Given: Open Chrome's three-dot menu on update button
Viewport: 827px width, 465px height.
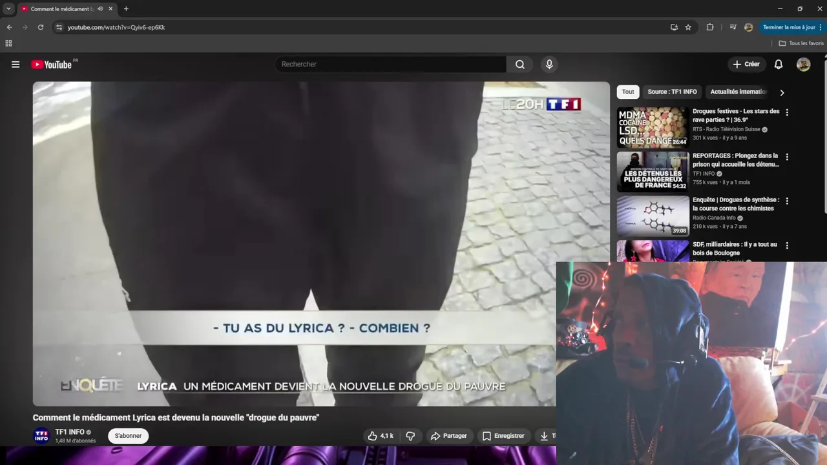Looking at the screenshot, I should coord(821,27).
